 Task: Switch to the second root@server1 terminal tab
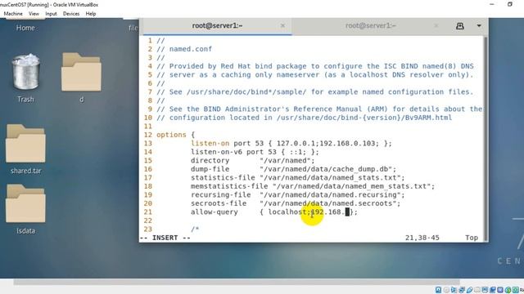(x=371, y=25)
